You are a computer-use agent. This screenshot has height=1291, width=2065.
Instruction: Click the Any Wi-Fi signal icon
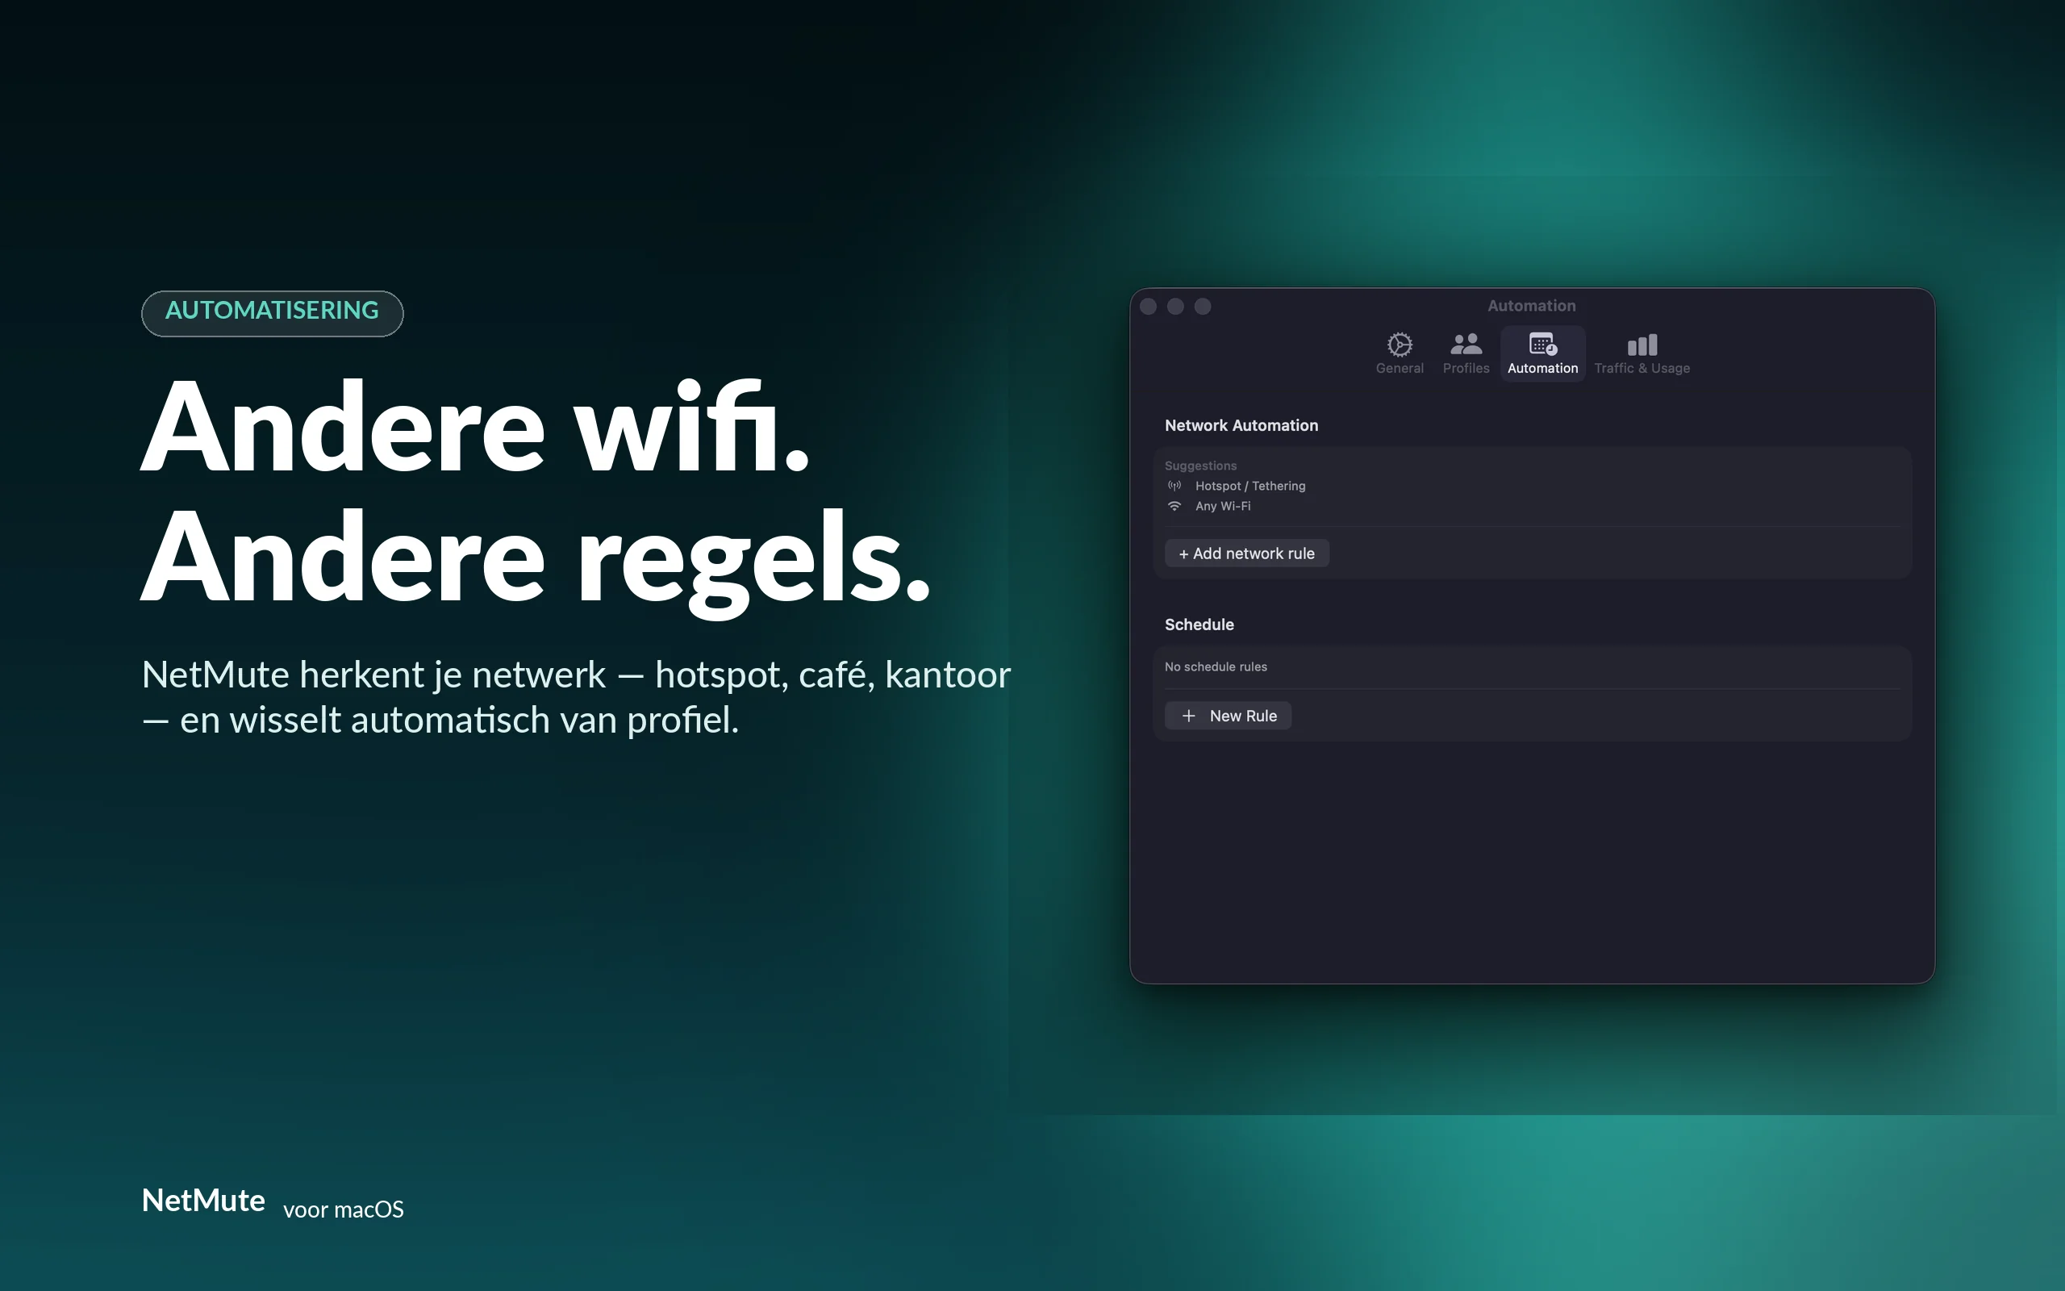pos(1175,507)
